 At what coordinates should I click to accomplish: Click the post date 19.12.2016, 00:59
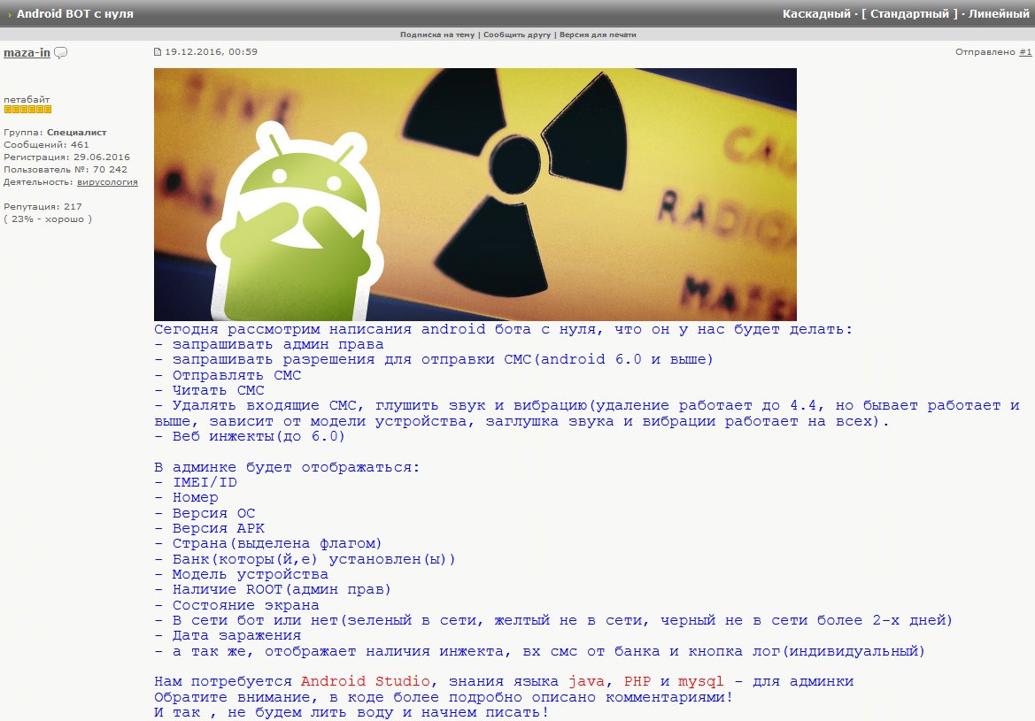(x=212, y=52)
